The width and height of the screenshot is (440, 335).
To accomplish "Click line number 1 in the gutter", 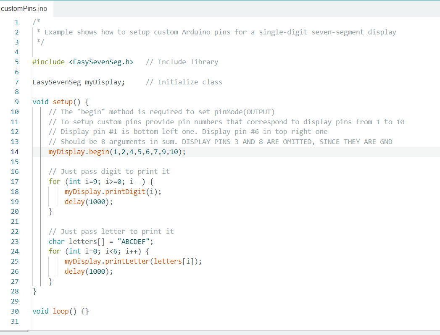I will pos(17,22).
